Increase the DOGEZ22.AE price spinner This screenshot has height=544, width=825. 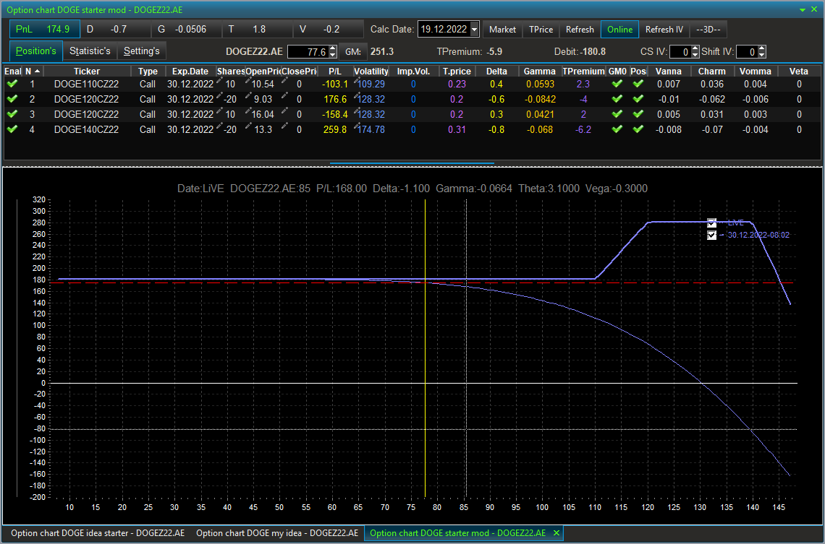[x=332, y=49]
